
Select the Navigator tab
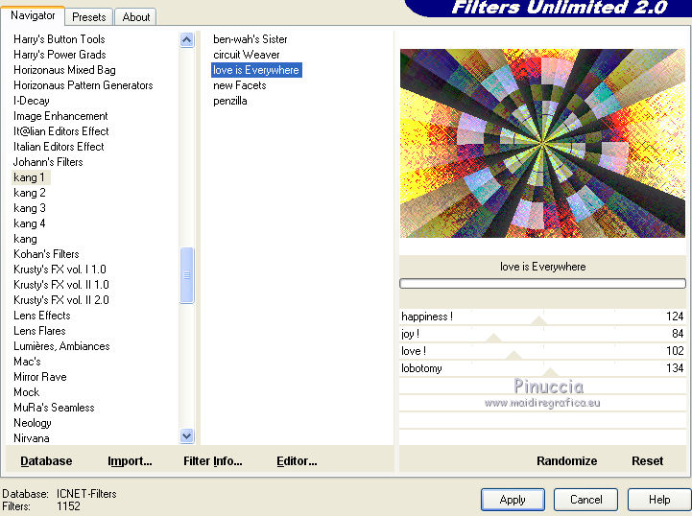[x=33, y=15]
